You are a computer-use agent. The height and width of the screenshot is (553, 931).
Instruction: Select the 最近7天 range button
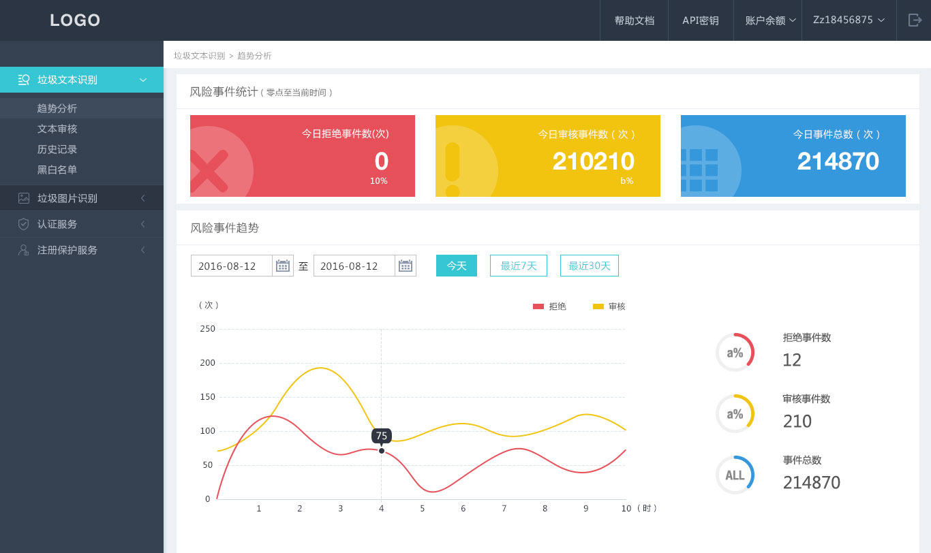coord(519,266)
